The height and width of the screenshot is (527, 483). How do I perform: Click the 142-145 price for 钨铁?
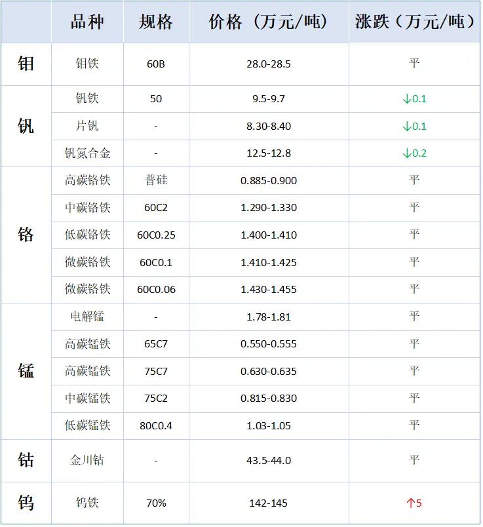coord(268,503)
